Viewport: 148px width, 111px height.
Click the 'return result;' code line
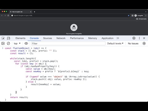(x=19, y=97)
